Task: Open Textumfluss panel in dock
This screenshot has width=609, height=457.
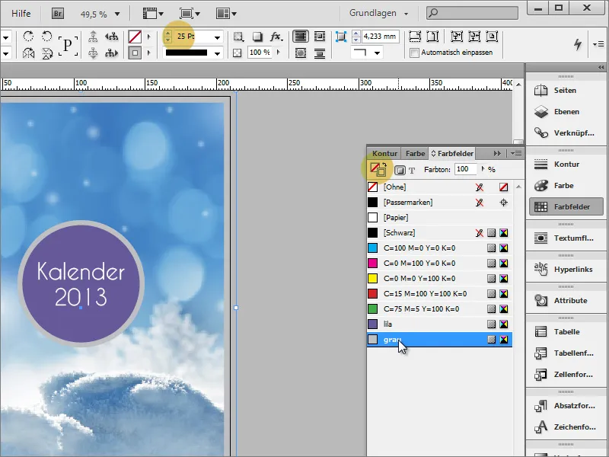Action: click(566, 238)
